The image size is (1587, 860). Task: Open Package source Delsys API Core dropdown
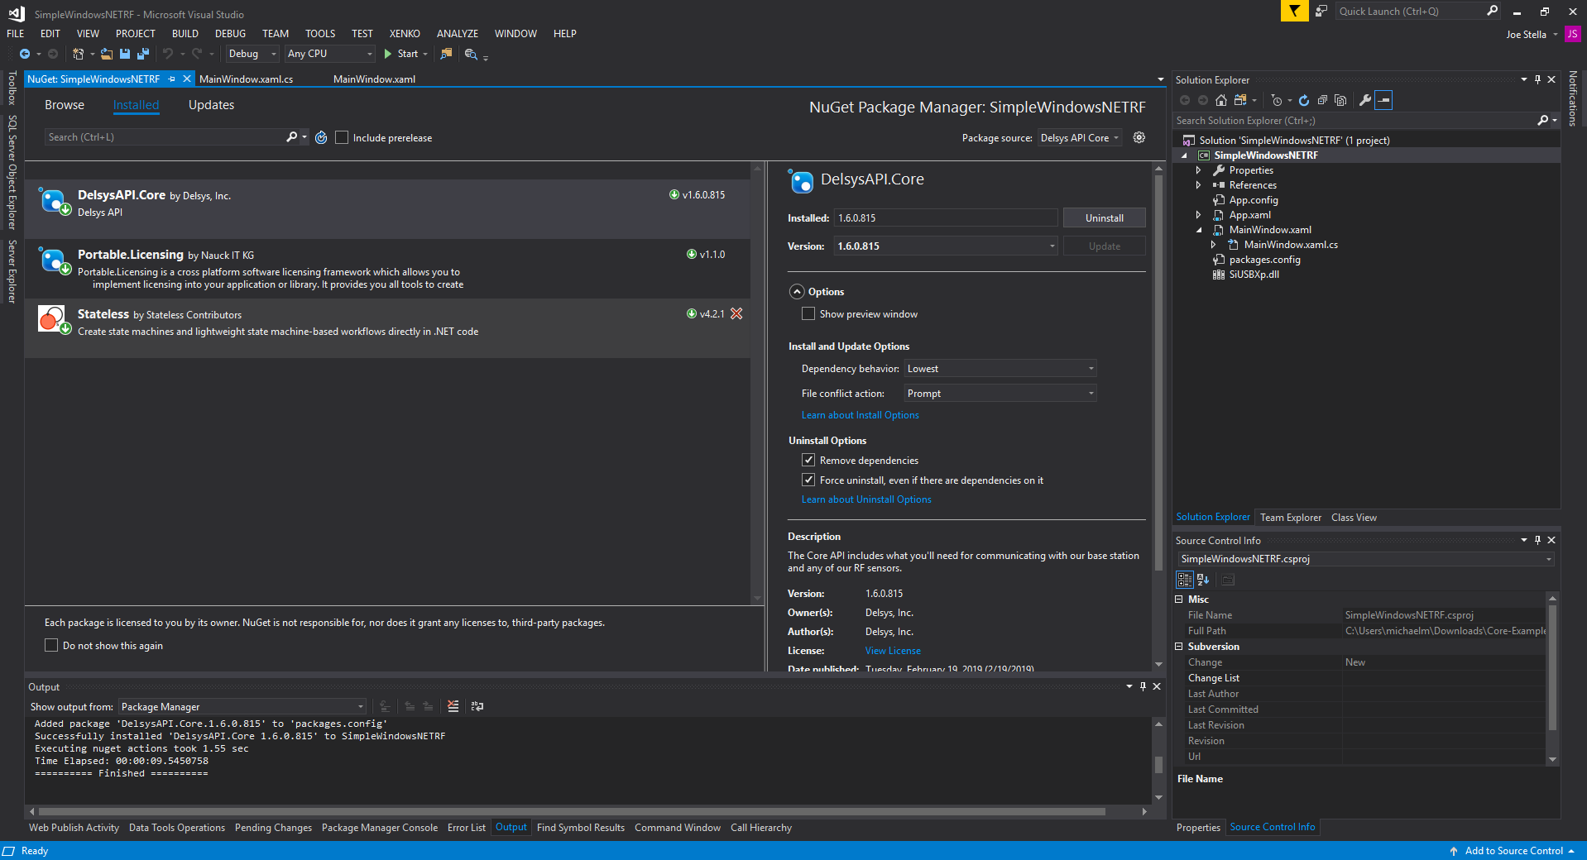(1080, 137)
